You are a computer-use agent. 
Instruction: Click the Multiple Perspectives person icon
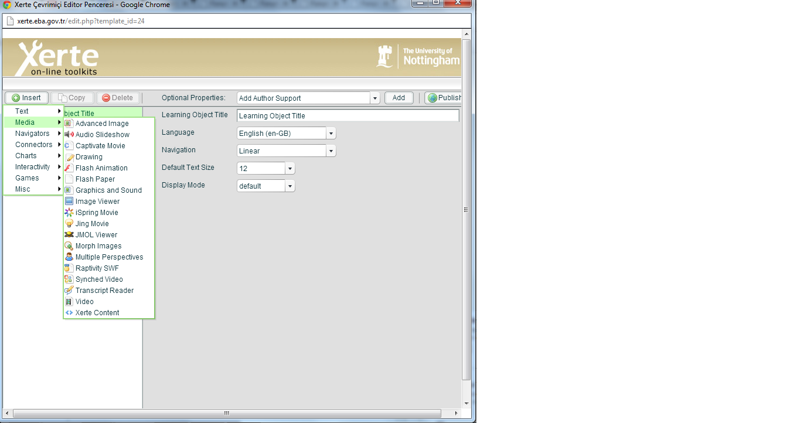(69, 257)
